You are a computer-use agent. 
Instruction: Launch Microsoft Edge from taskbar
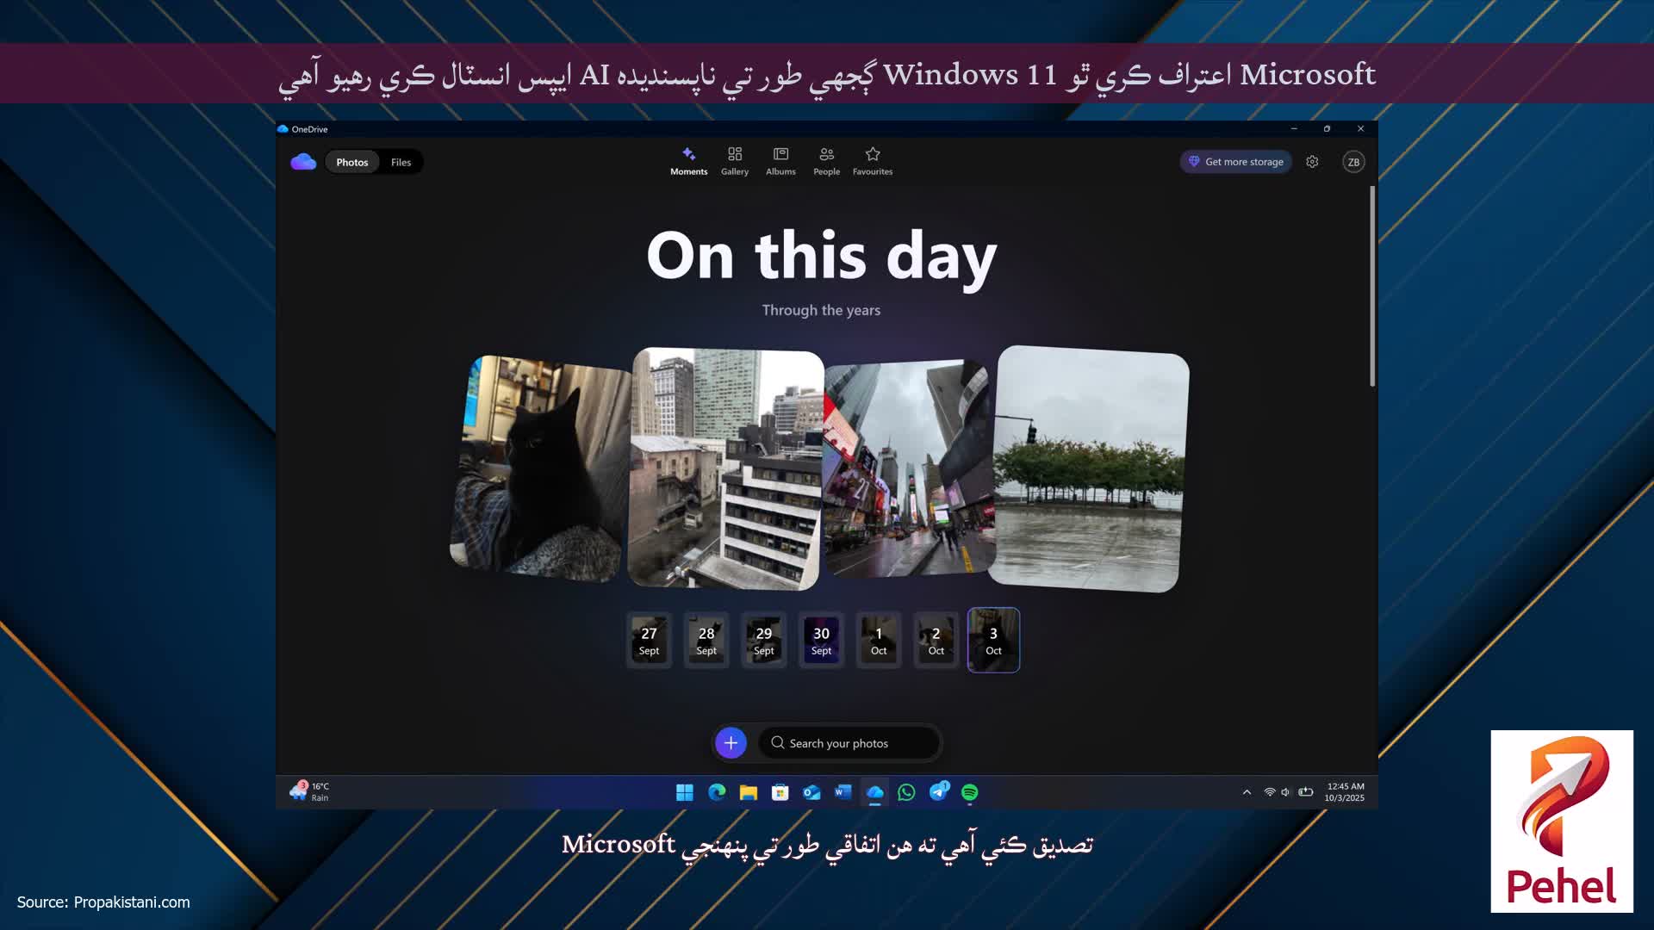click(717, 792)
